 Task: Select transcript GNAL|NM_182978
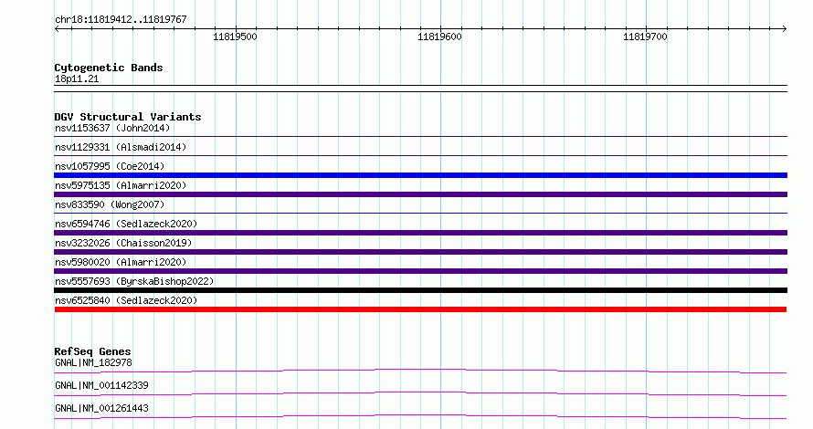point(93,362)
